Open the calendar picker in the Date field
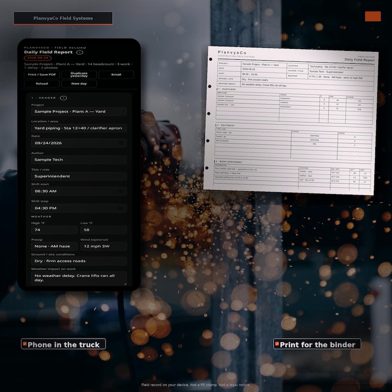Screen dimensions: 392x392 point(120,143)
